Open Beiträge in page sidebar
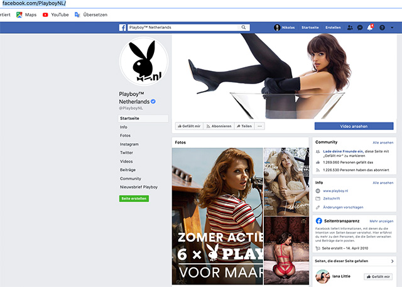402x287 pixels. (128, 170)
